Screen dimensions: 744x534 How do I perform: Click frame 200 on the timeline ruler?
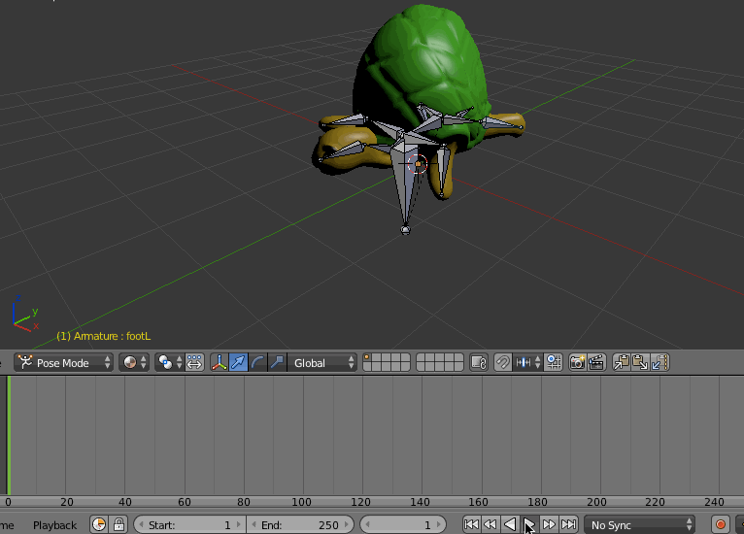point(596,502)
